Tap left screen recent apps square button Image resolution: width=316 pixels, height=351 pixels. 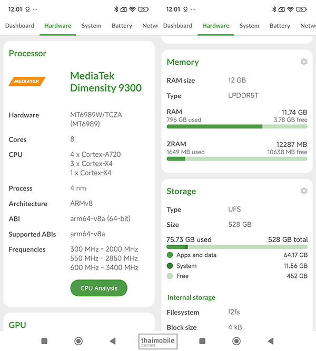[44, 341]
